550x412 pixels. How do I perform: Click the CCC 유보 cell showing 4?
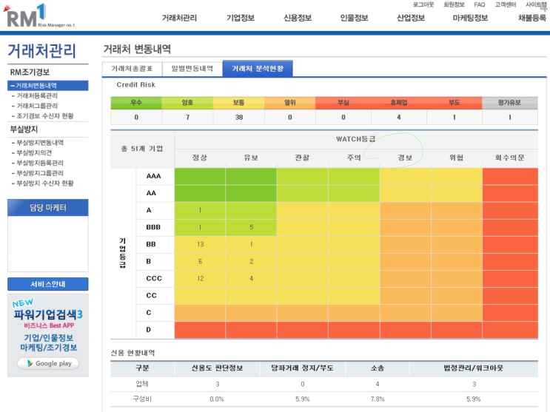pyautogui.click(x=251, y=278)
